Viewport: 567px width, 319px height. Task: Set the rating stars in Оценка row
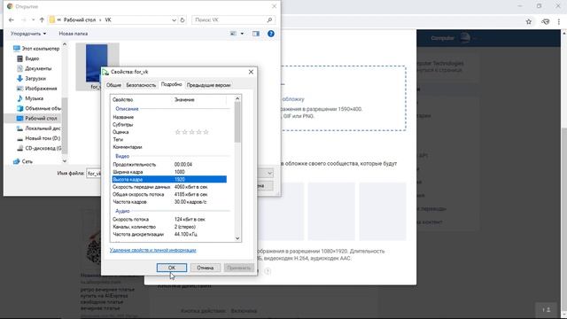pos(191,132)
